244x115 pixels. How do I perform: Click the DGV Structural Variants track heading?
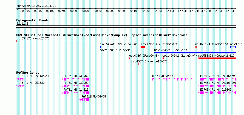102,35
